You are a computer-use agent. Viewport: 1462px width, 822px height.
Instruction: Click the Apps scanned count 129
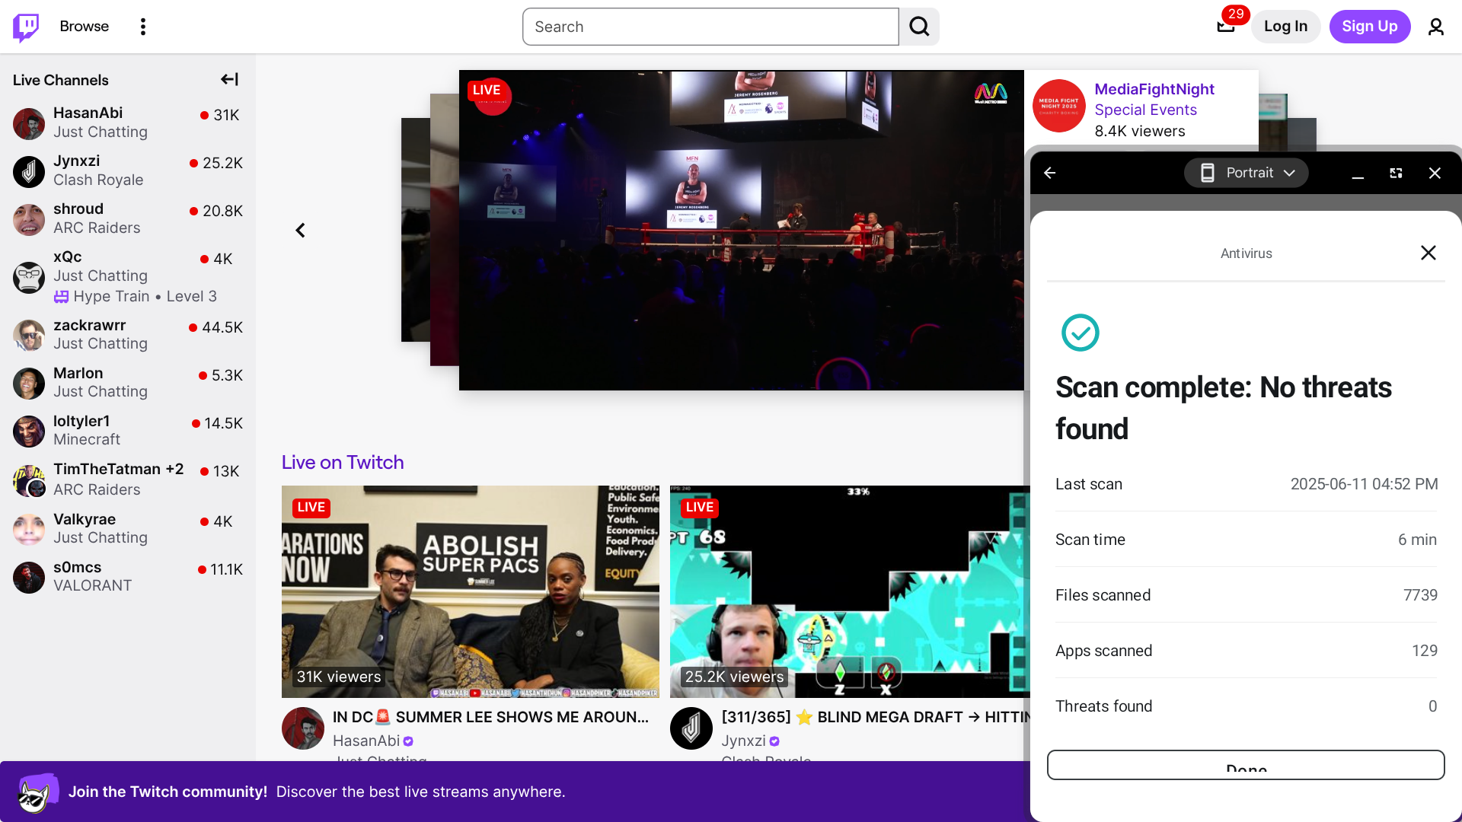pyautogui.click(x=1425, y=651)
